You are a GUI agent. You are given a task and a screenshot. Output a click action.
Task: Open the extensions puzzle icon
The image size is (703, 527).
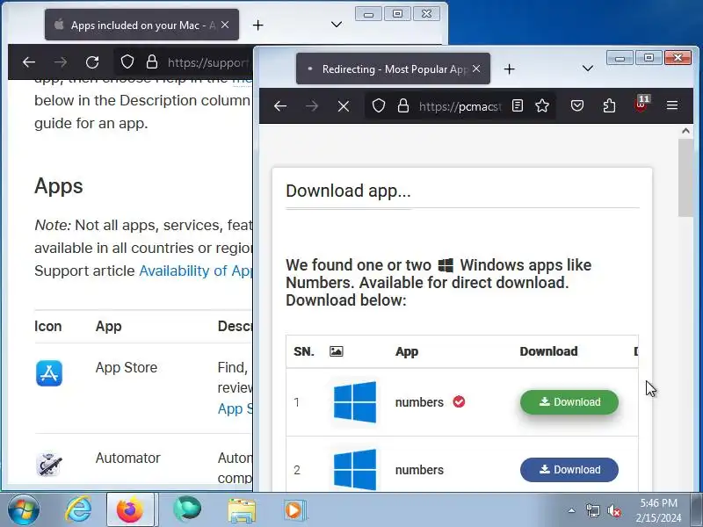pos(609,105)
